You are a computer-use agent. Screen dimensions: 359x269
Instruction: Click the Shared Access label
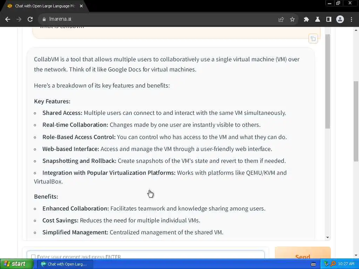(x=62, y=113)
